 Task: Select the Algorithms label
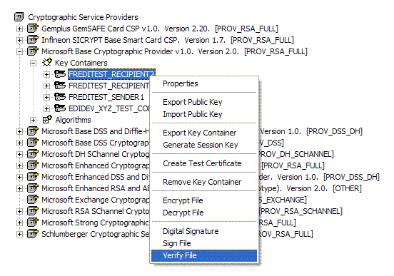[x=73, y=120]
